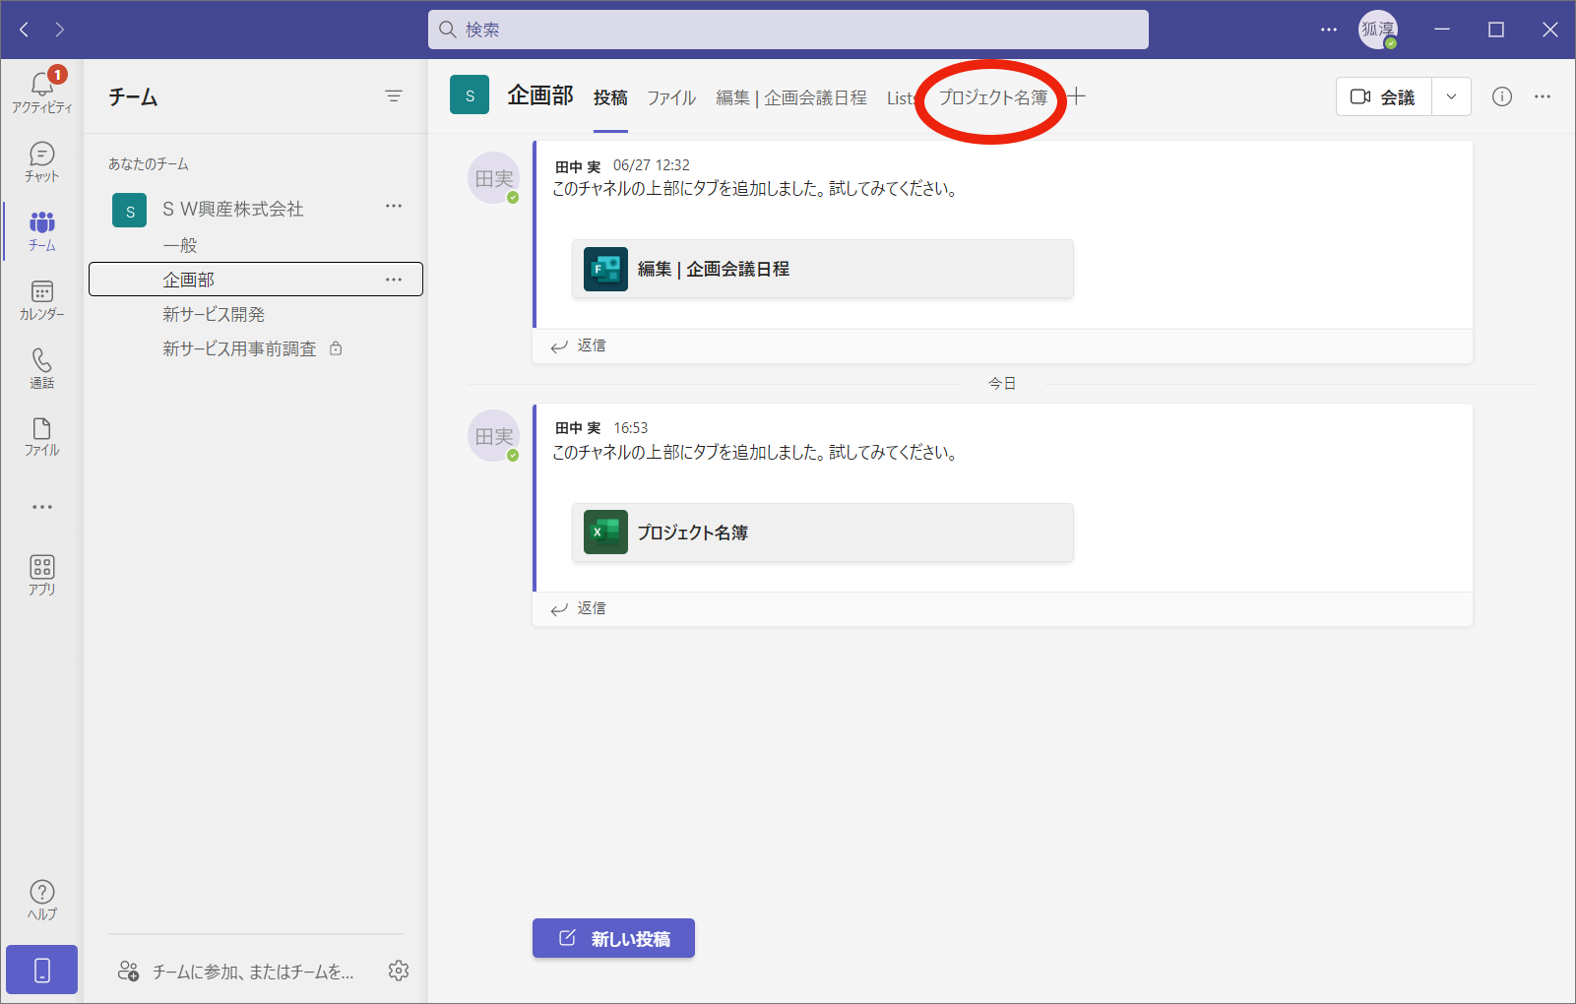1576x1004 pixels.
Task: Click the forward navigation arrow
Action: pyautogui.click(x=60, y=30)
